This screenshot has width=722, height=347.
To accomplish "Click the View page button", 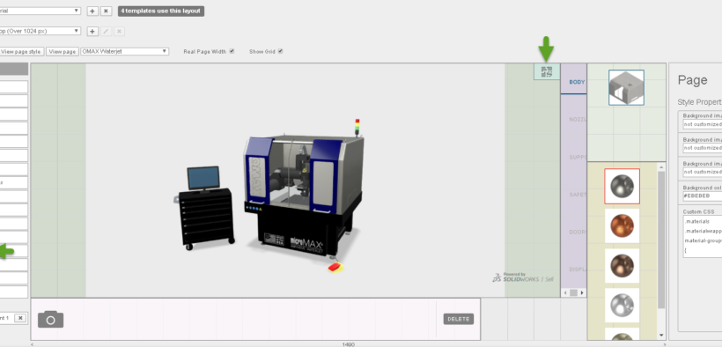I will tap(63, 52).
